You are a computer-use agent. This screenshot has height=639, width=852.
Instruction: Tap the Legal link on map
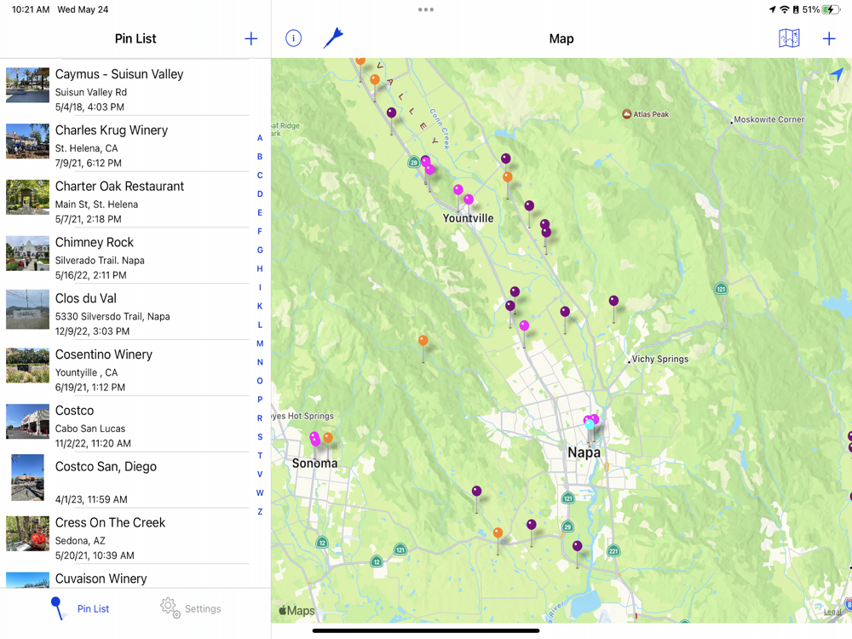(832, 611)
